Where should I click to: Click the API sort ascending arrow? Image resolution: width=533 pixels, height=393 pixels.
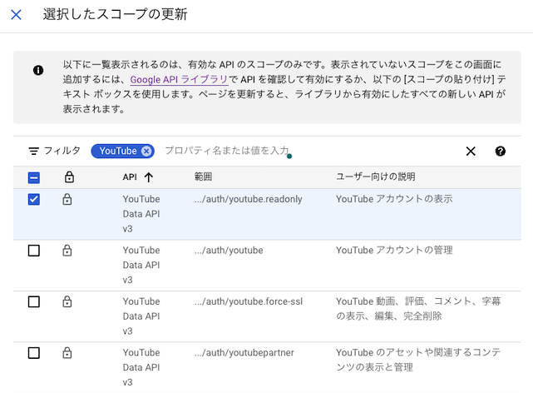pos(149,177)
